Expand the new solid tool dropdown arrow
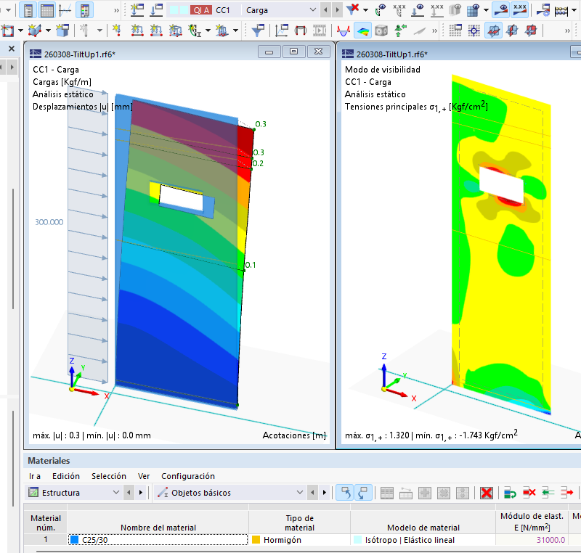Screen dimensions: 581x553 tap(48, 30)
